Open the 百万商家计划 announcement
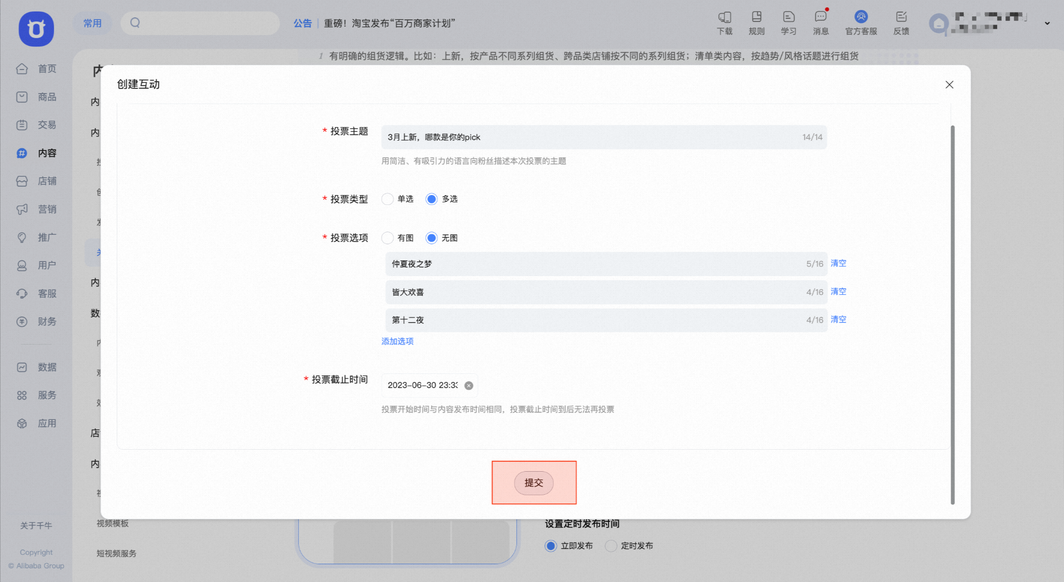The width and height of the screenshot is (1064, 582). (390, 23)
